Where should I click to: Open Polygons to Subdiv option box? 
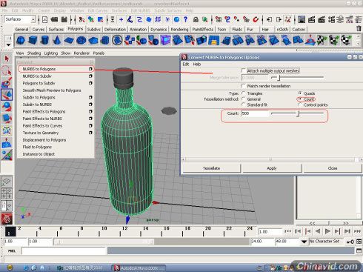coord(90,83)
